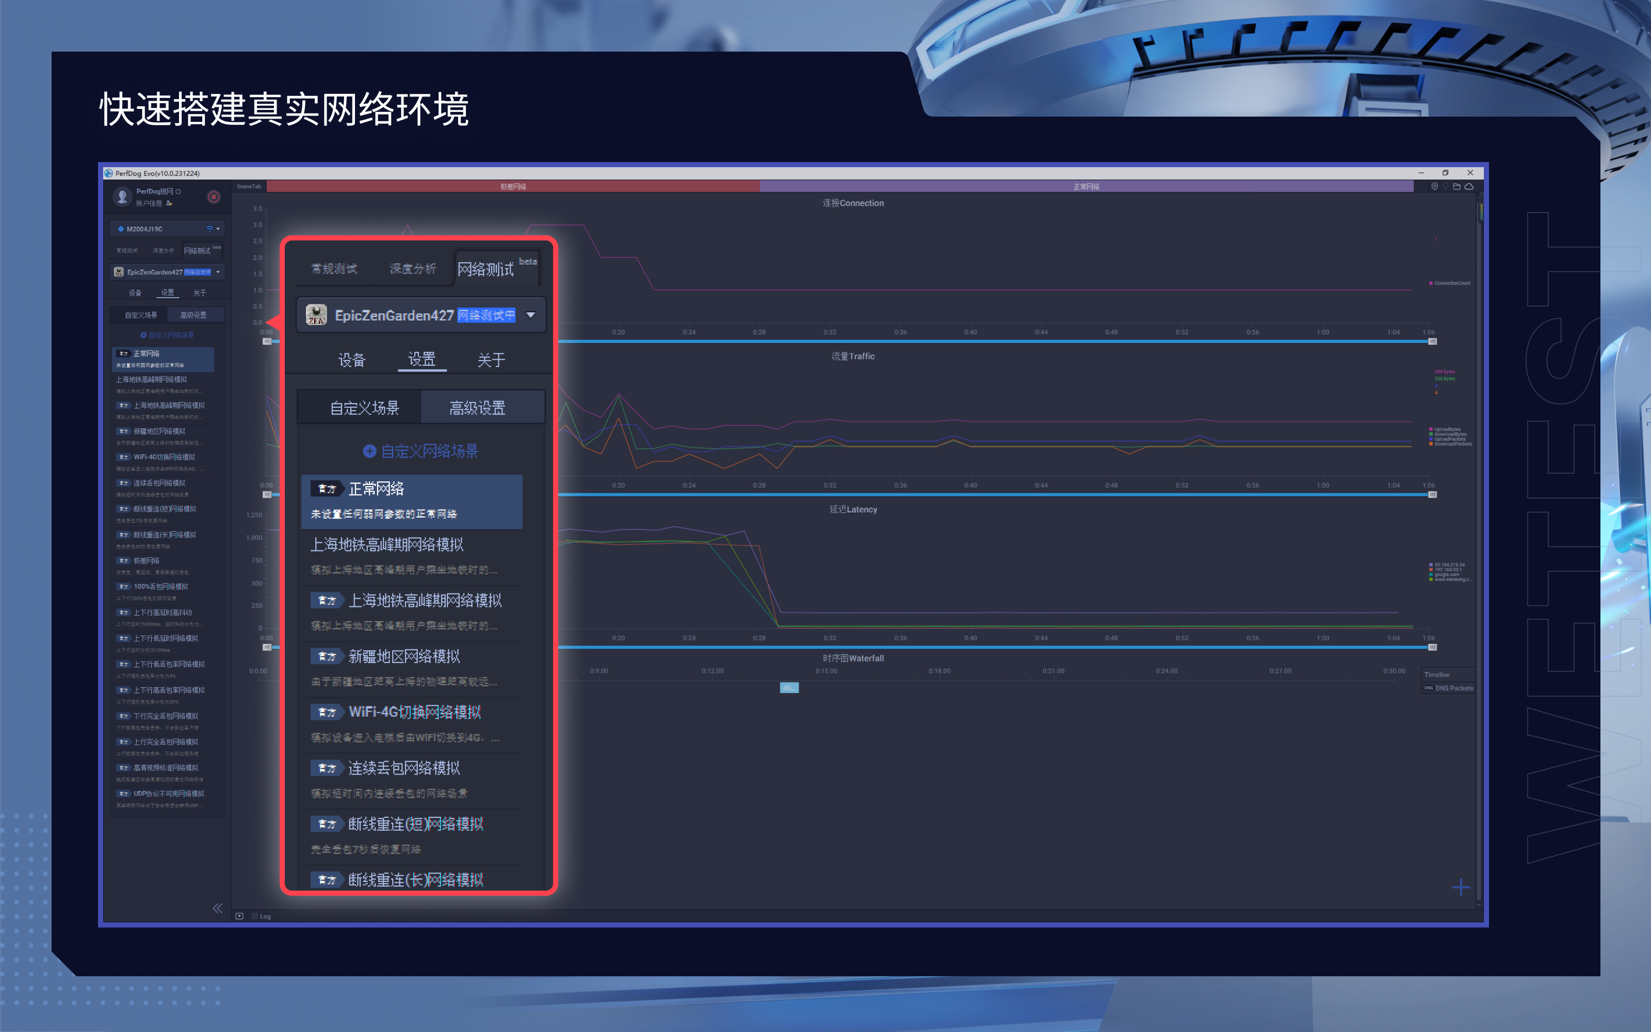
Task: Switch to 高级设置 tab in sidebar
Action: (193, 315)
